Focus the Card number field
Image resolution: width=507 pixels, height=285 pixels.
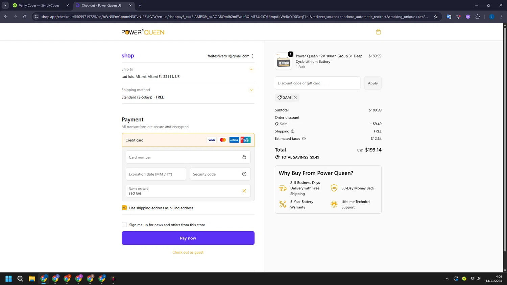coord(188,157)
